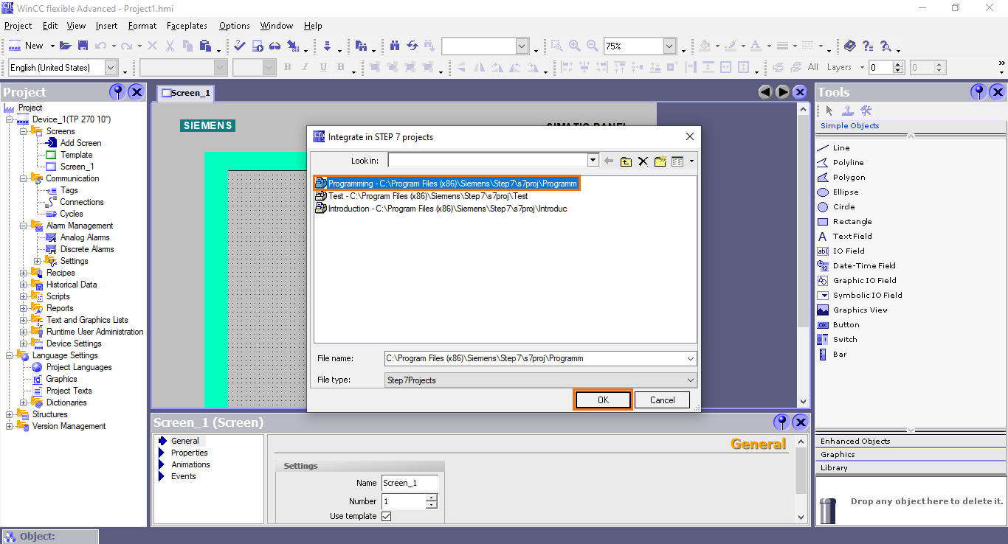Click the check consistency checkmark icon
The image size is (1008, 544).
pyautogui.click(x=240, y=46)
